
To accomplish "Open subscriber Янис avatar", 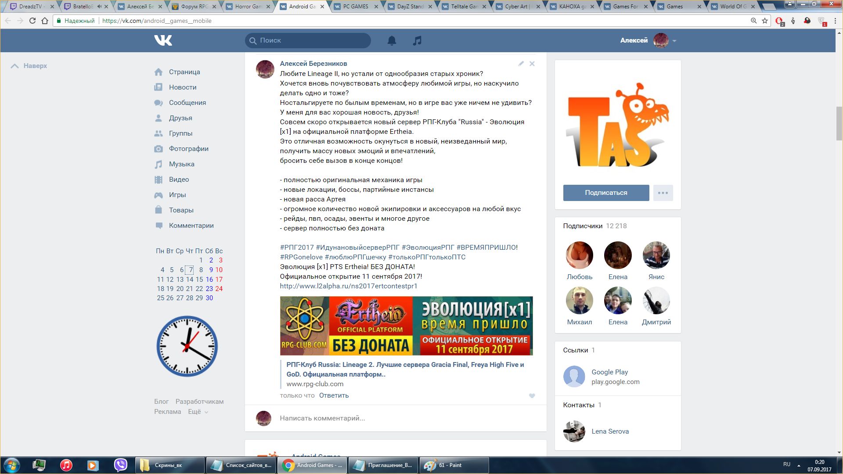I will point(656,255).
